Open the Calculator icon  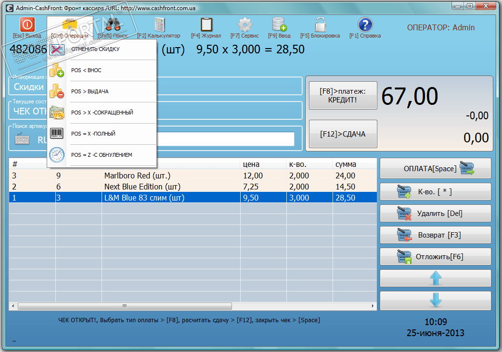coord(159,25)
